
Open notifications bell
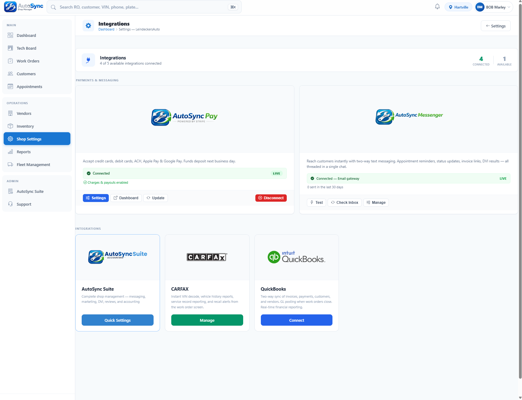point(437,7)
